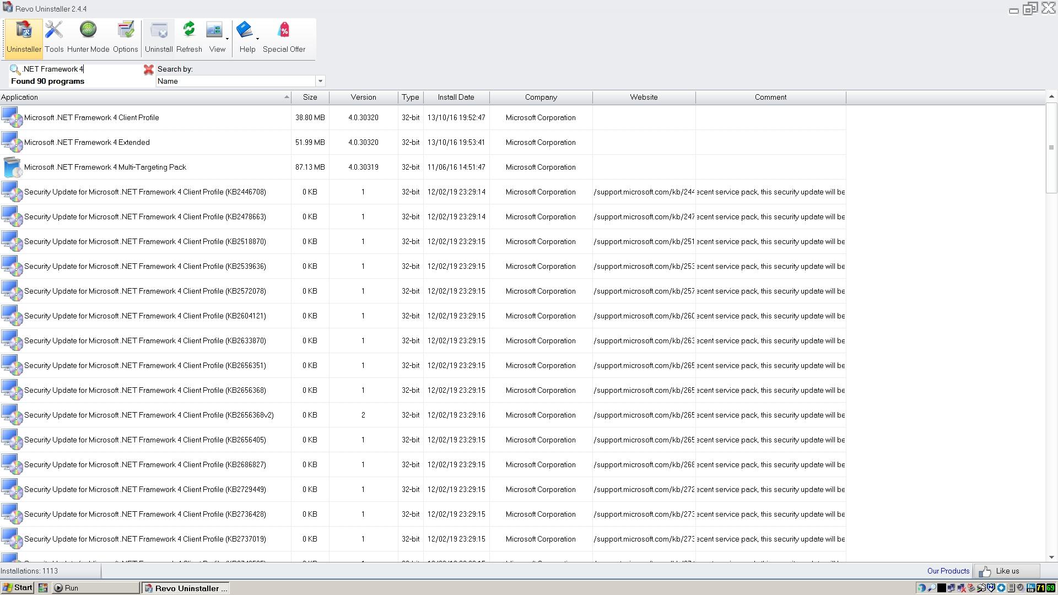1058x595 pixels.
Task: Expand the Help dropdown menu
Action: (257, 39)
